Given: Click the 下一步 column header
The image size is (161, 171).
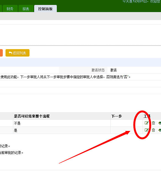Looking at the screenshot, I should tap(117, 116).
